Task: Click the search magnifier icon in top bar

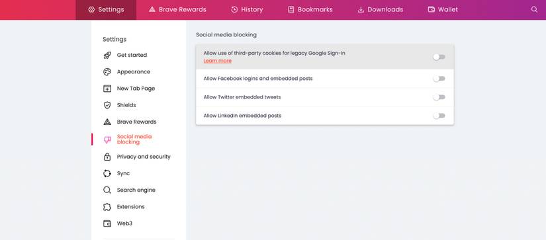Action: click(x=534, y=10)
